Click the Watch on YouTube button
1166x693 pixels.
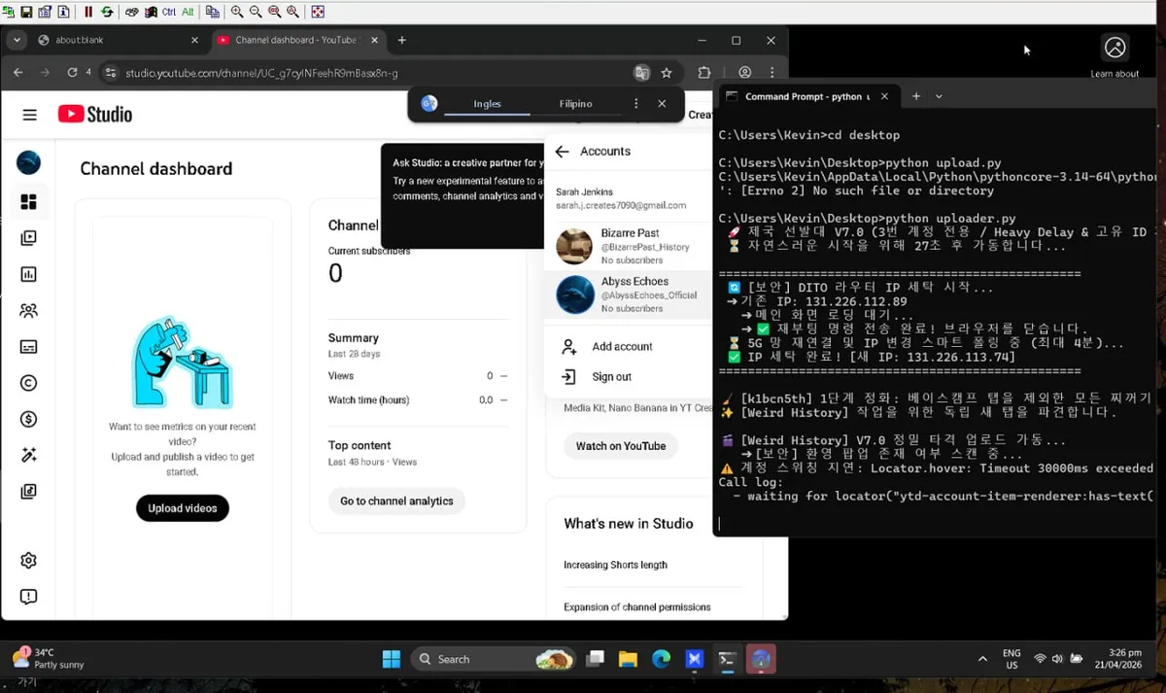[x=621, y=446]
